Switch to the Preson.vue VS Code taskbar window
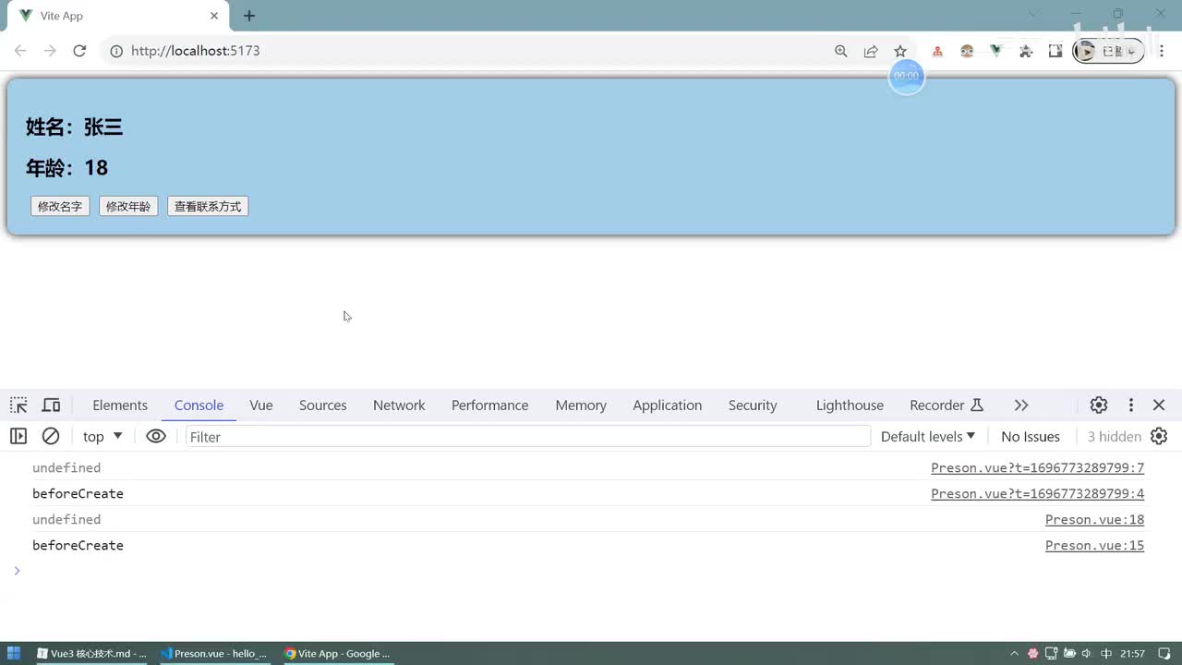This screenshot has height=665, width=1182. [213, 653]
